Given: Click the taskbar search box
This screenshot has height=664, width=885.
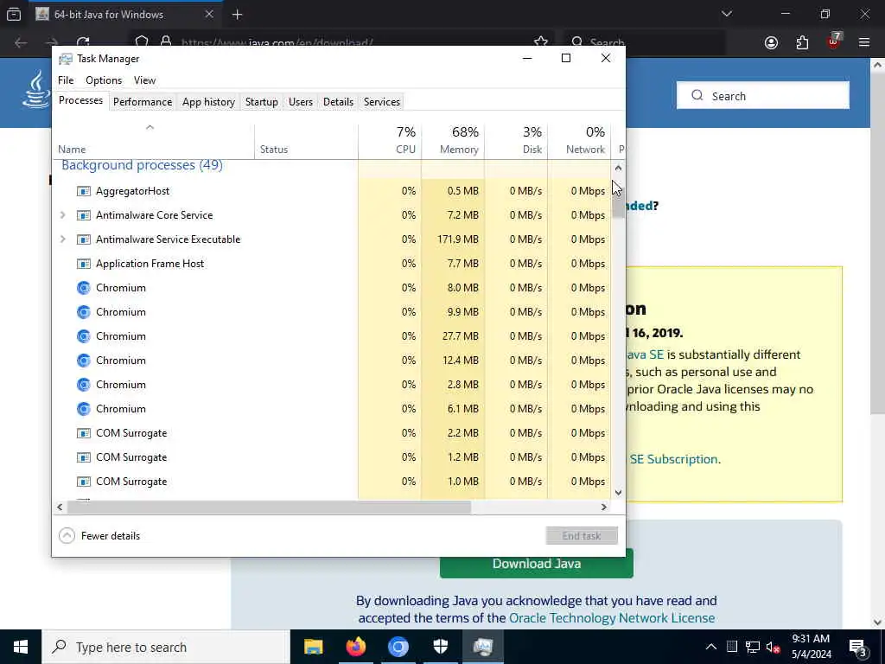Looking at the screenshot, I should pyautogui.click(x=166, y=647).
